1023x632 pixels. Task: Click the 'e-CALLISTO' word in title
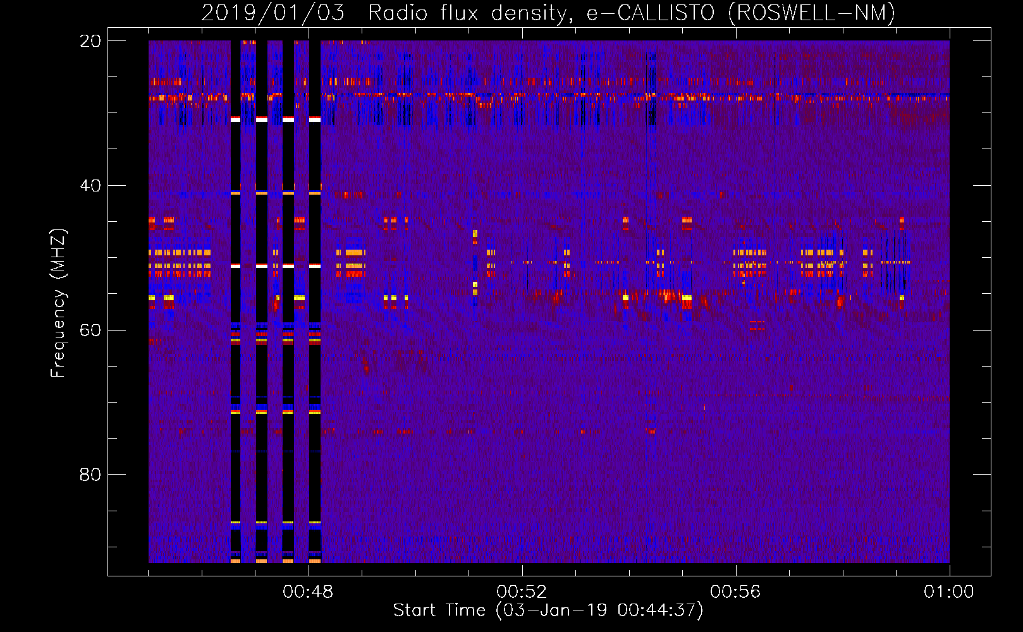pos(651,13)
